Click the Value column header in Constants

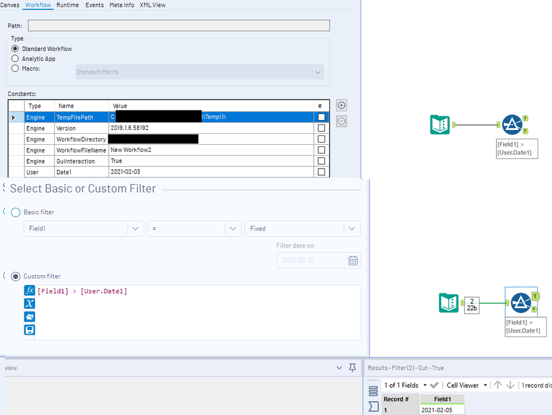pyautogui.click(x=211, y=106)
